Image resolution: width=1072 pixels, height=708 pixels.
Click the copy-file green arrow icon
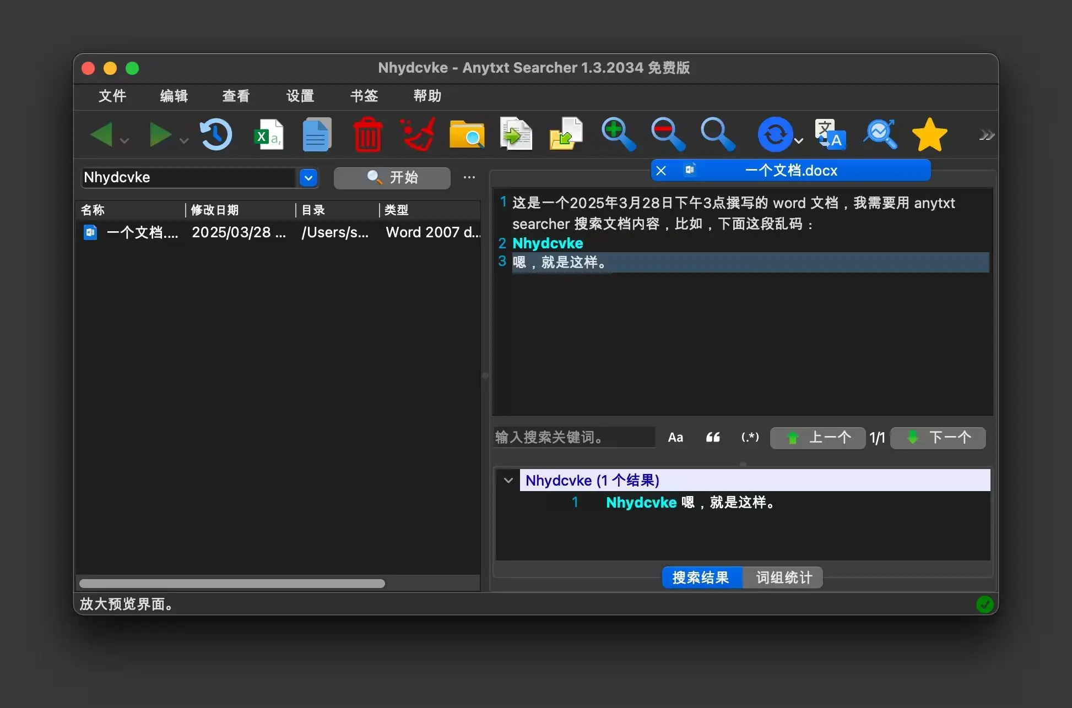click(x=516, y=134)
